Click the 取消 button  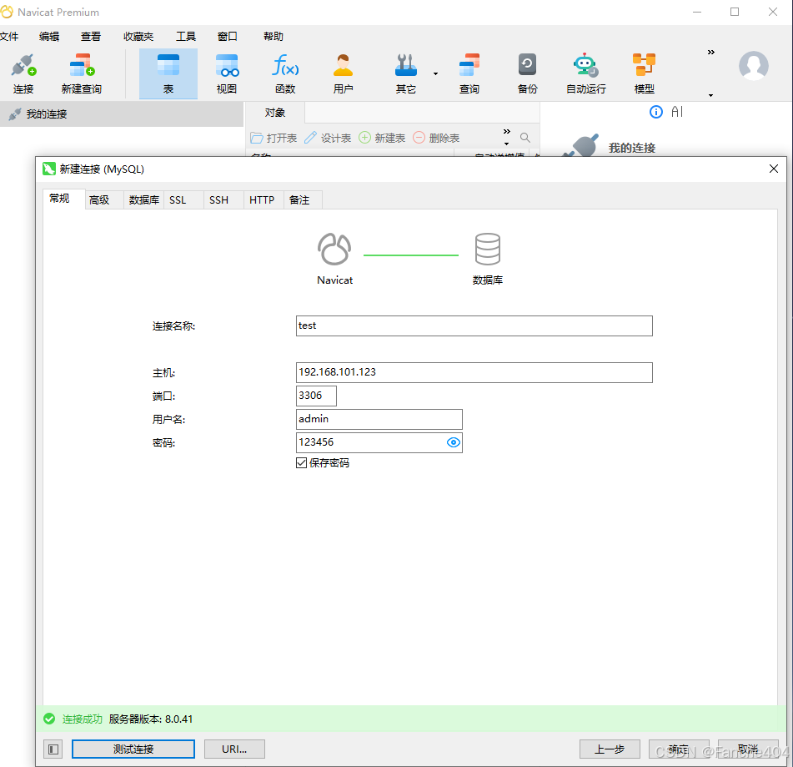click(748, 749)
